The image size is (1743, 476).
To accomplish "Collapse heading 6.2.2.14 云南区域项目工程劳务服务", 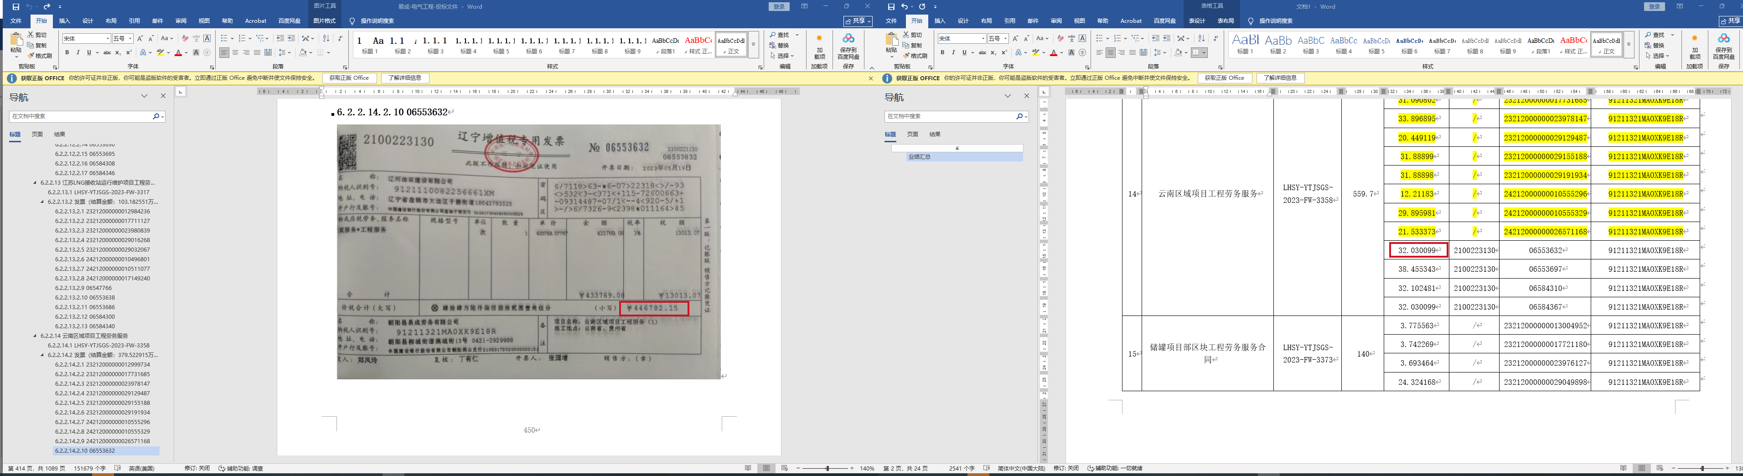I will click(x=35, y=336).
